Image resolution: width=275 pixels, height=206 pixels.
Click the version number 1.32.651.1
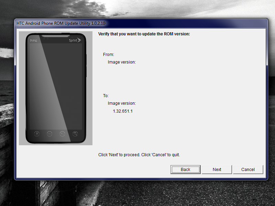(123, 111)
